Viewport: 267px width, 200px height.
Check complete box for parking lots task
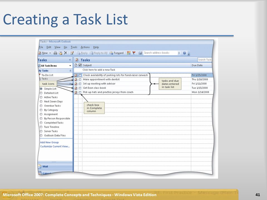coord(80,75)
